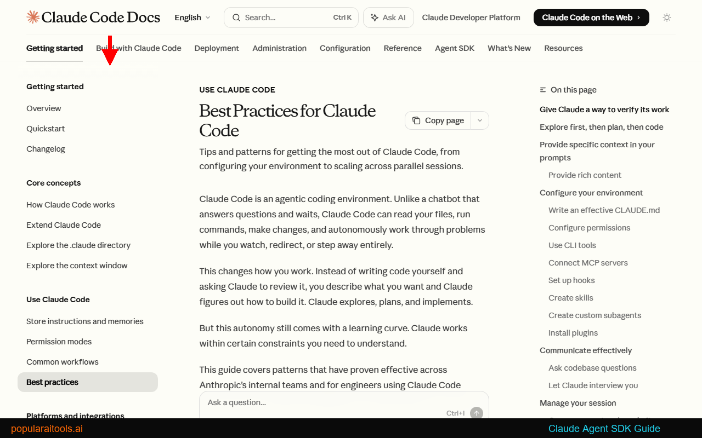Submit a question with the up-arrow circle icon
Viewport: 702px width, 438px height.
[x=477, y=413]
